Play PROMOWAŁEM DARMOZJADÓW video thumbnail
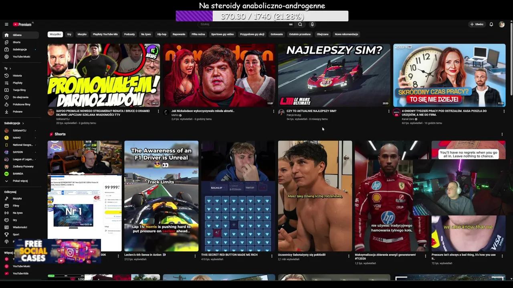The height and width of the screenshot is (288, 513). tap(104, 75)
